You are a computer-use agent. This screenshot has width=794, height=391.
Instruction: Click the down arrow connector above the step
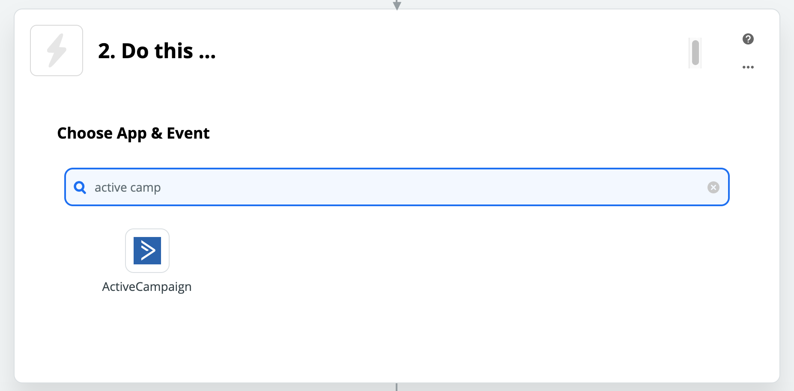[x=397, y=5]
